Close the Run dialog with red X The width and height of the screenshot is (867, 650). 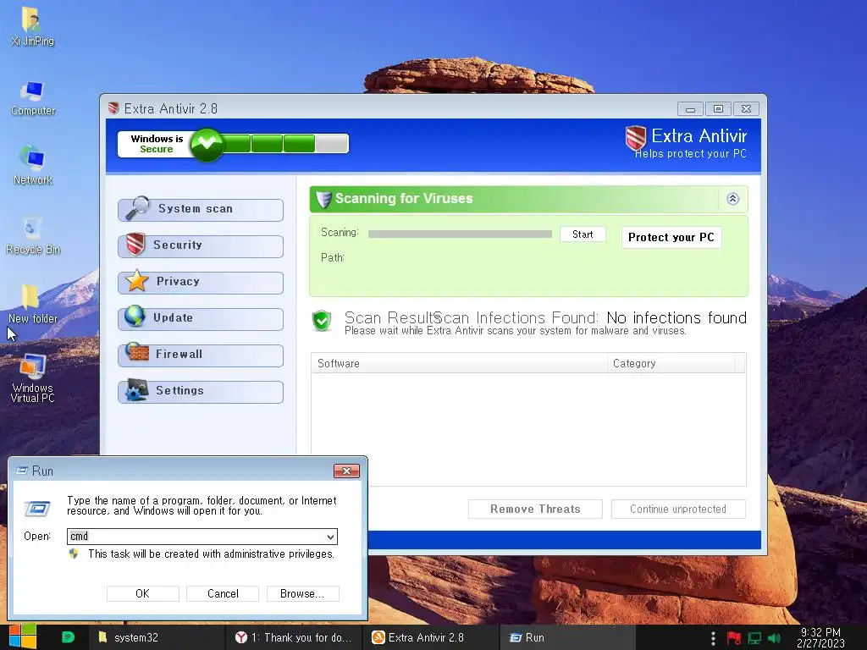pyautogui.click(x=346, y=471)
